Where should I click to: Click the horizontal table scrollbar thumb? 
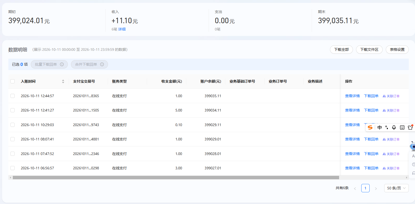coord(176,177)
